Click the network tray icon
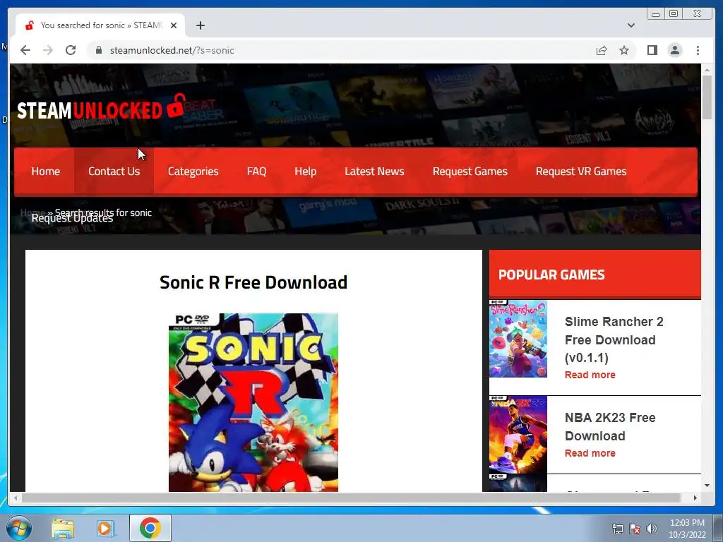723x542 pixels. click(x=617, y=529)
